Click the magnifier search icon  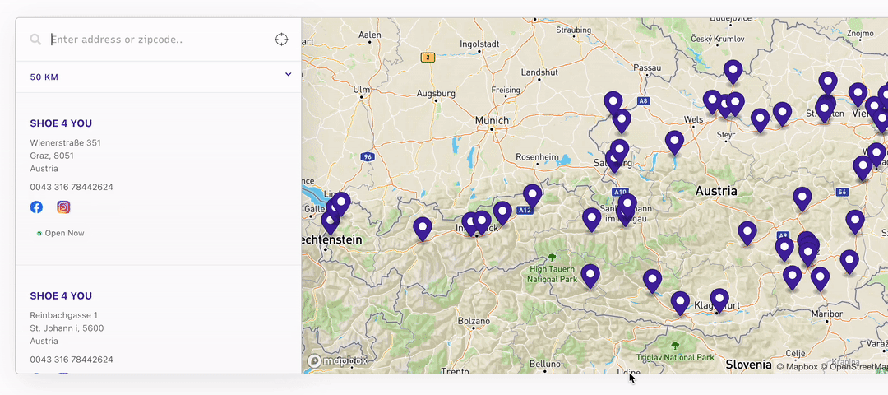click(x=35, y=39)
